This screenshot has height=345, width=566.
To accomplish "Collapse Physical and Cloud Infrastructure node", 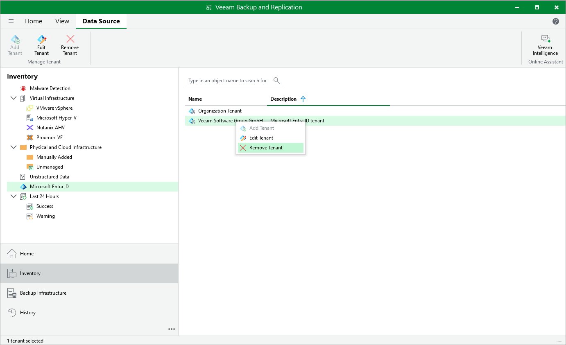I will (14, 147).
